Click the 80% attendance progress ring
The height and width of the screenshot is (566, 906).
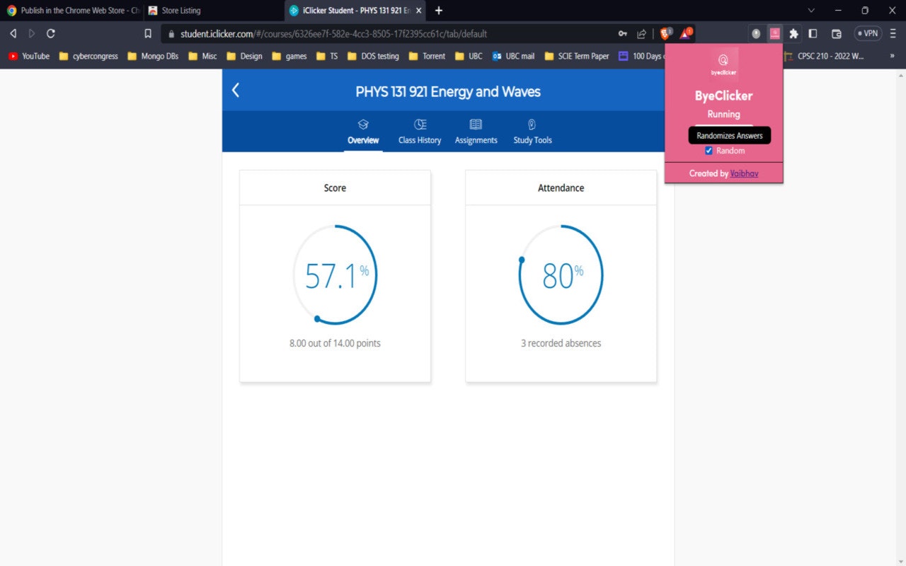coord(561,276)
